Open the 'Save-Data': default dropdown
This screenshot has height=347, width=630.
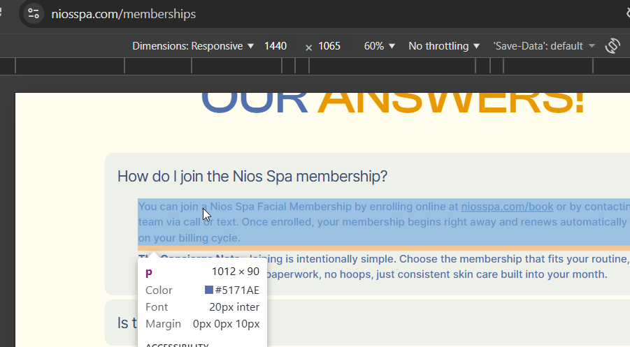coord(544,46)
